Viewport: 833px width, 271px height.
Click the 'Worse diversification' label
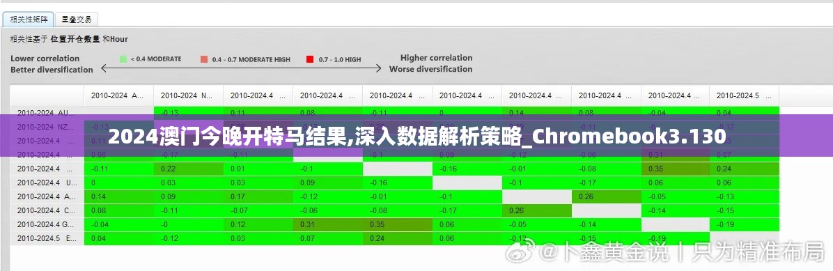[x=431, y=69]
